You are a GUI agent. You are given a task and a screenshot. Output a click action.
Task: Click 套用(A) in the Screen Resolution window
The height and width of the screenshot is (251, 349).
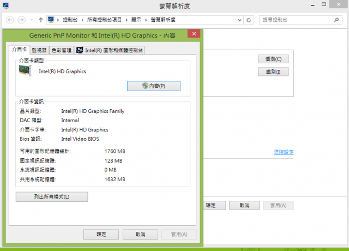[278, 205]
